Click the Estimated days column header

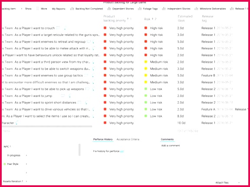pyautogui.click(x=185, y=19)
